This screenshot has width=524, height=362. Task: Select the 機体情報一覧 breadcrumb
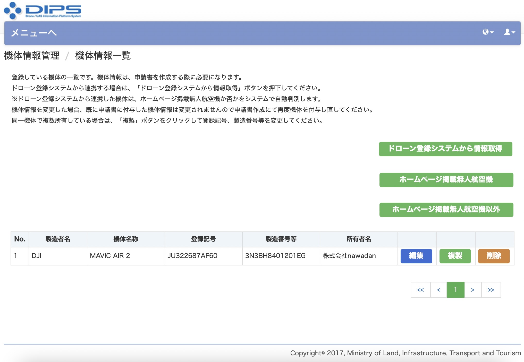(103, 56)
